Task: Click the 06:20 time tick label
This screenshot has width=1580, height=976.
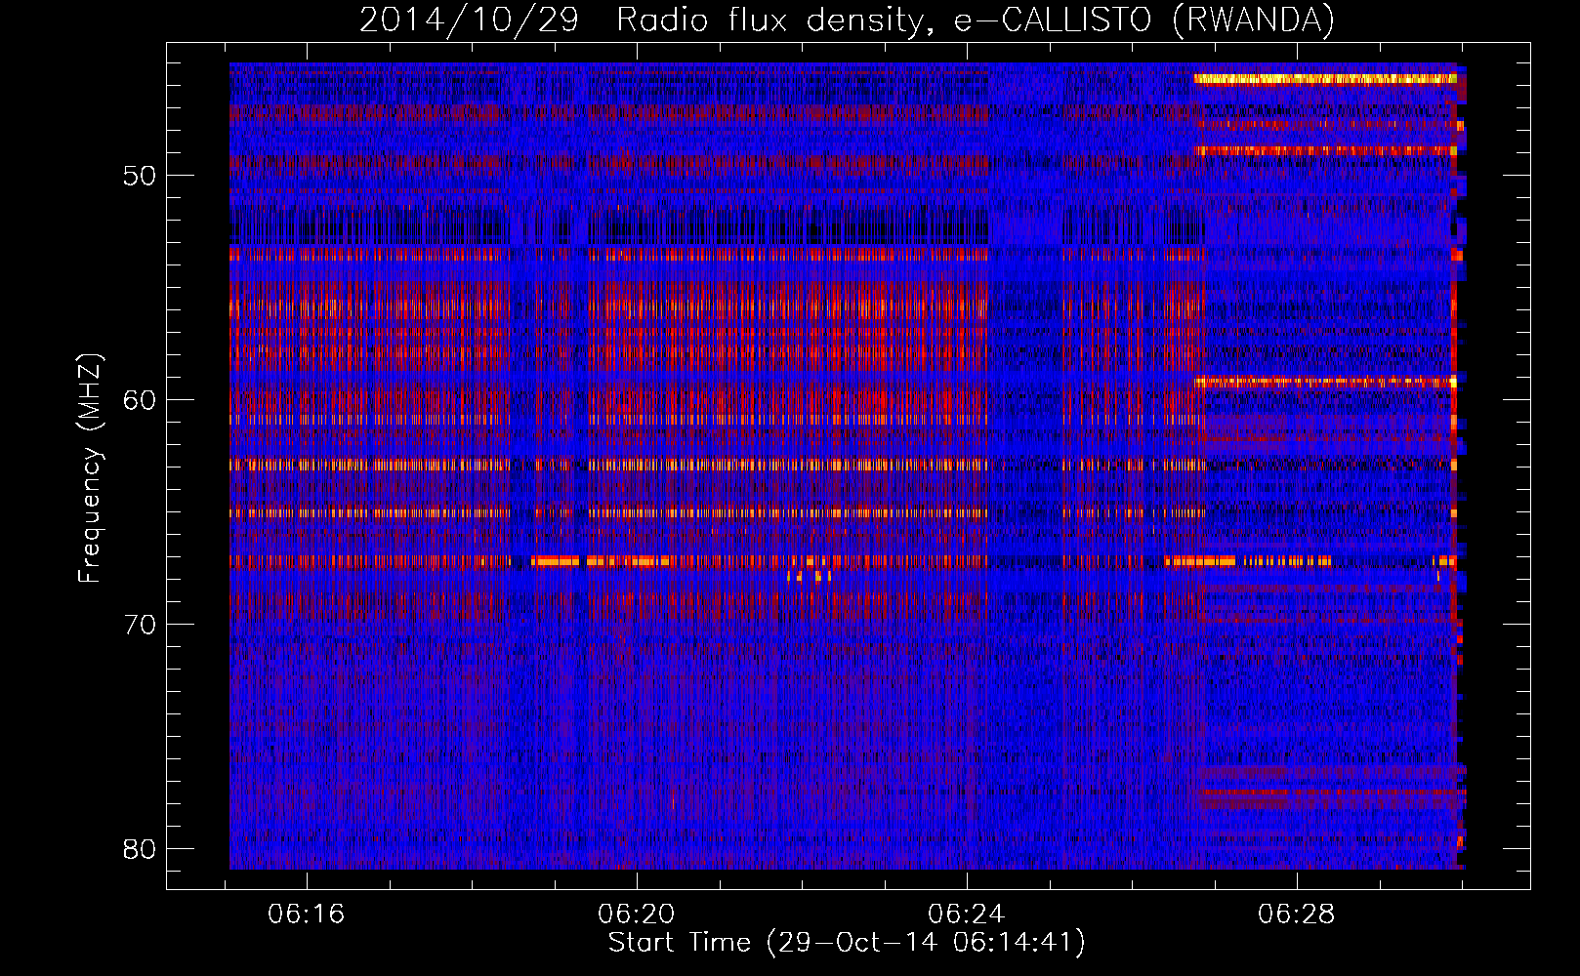Action: (x=637, y=915)
